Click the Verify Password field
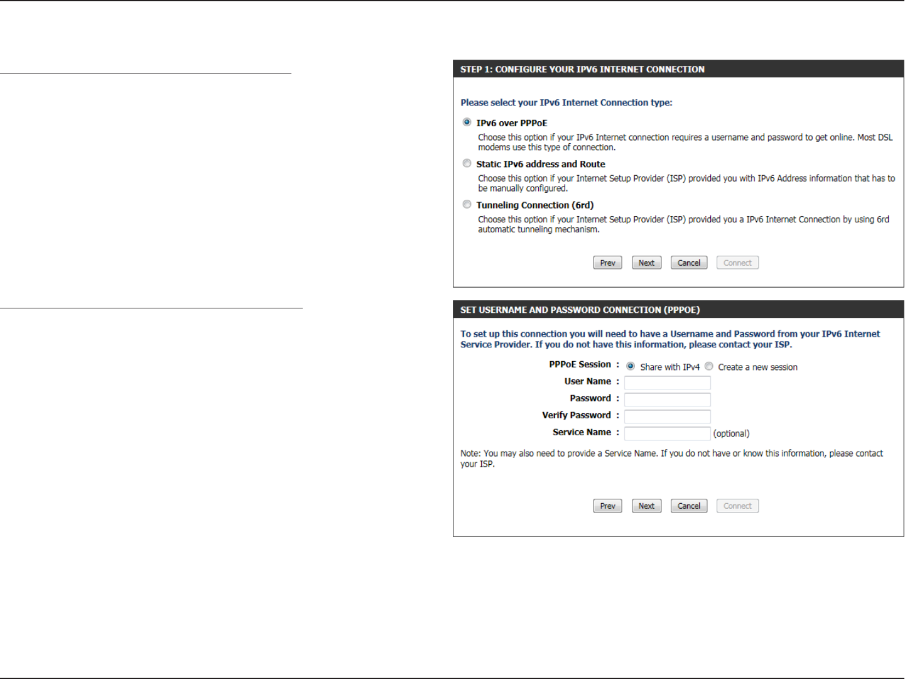This screenshot has height=679, width=905. click(668, 417)
